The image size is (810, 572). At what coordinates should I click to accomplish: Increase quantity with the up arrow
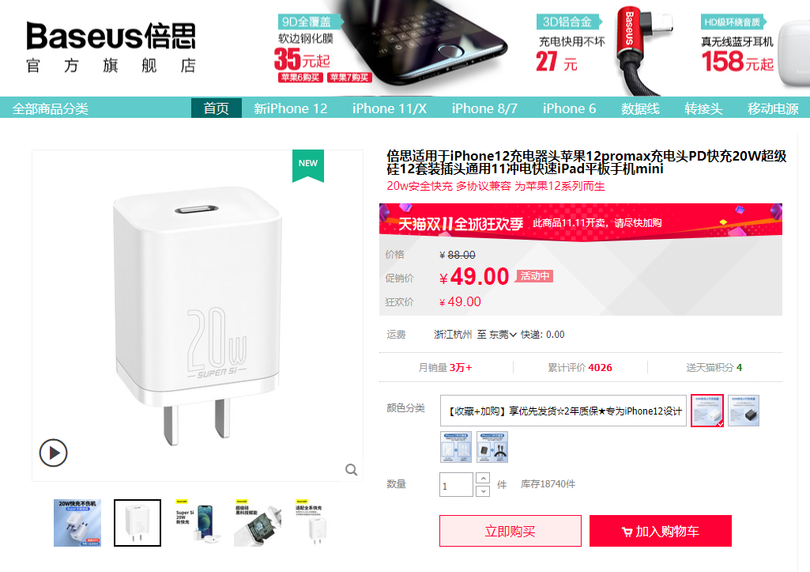tap(483, 478)
